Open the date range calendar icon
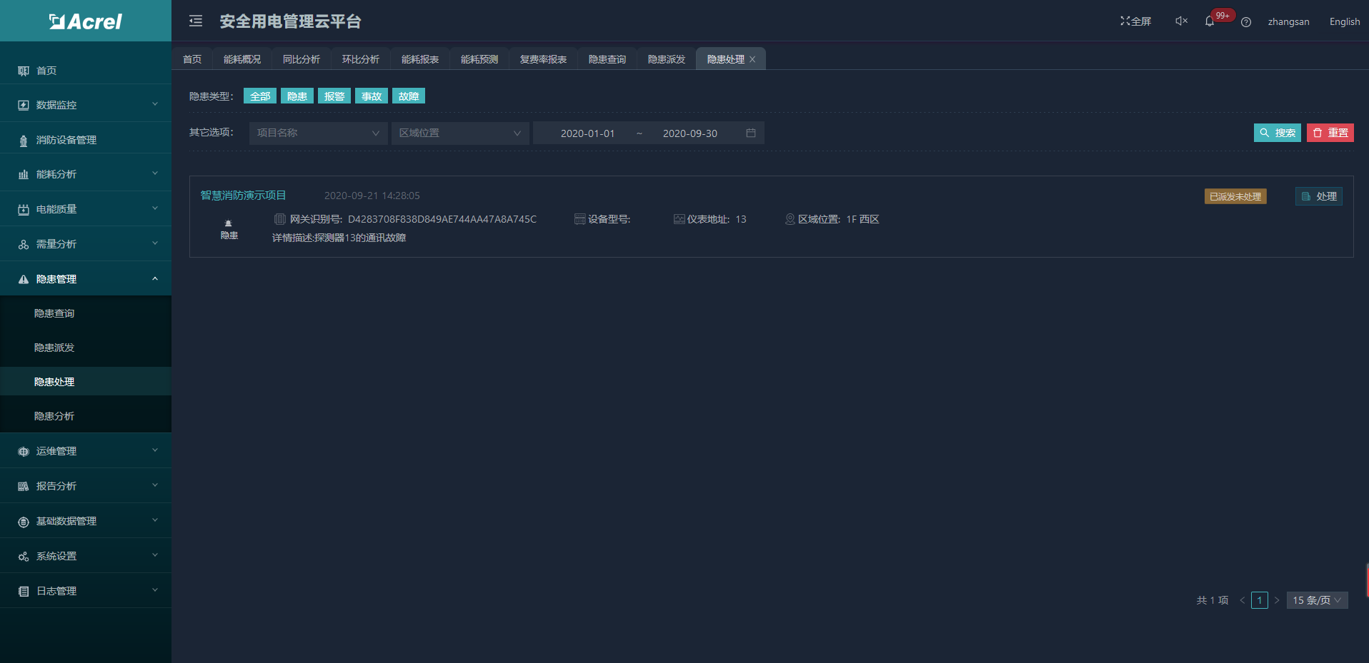1369x663 pixels. point(751,133)
